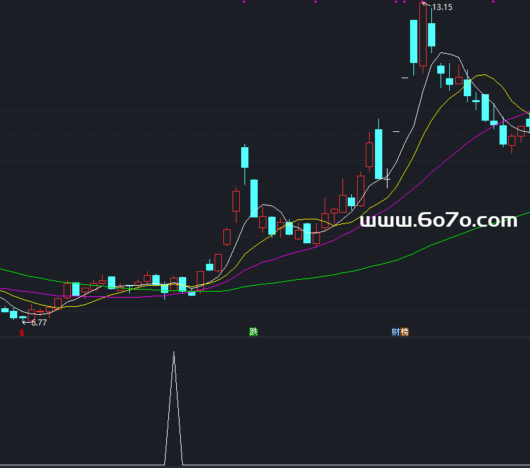Click the cyan candle right of 13.15 candle
Screen dimensions: 530x468
431,34
